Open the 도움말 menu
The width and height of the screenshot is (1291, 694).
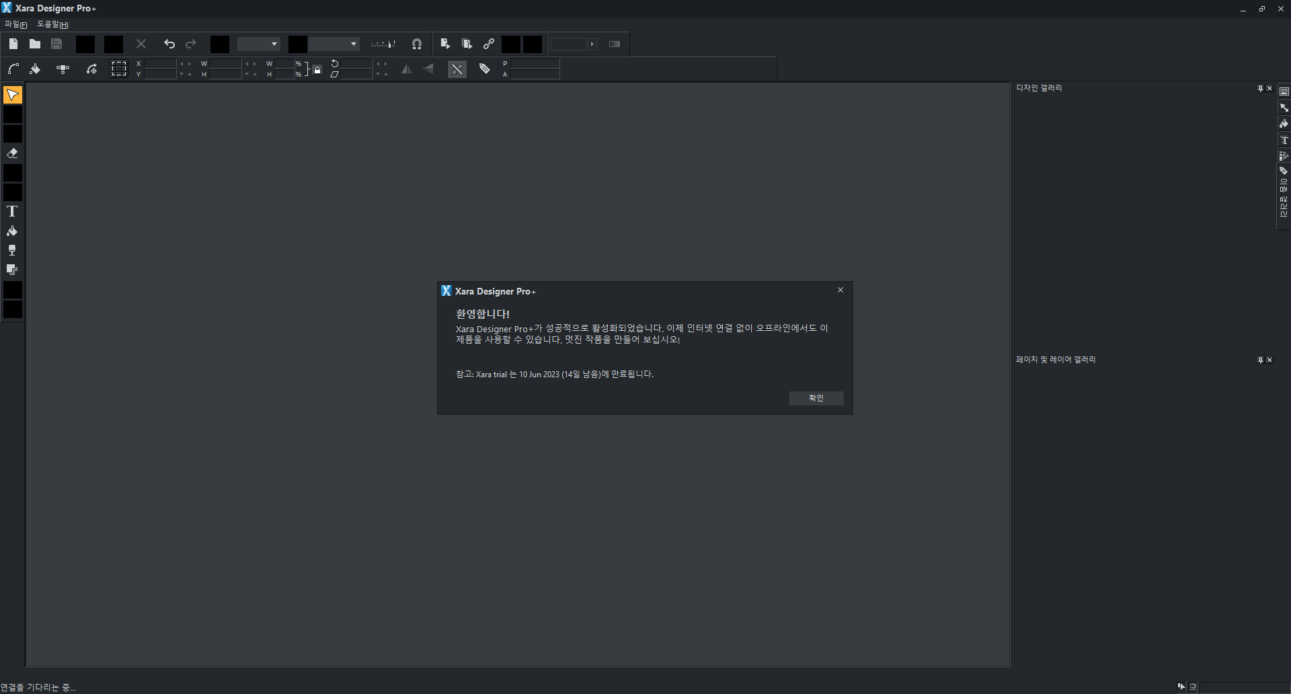[52, 24]
